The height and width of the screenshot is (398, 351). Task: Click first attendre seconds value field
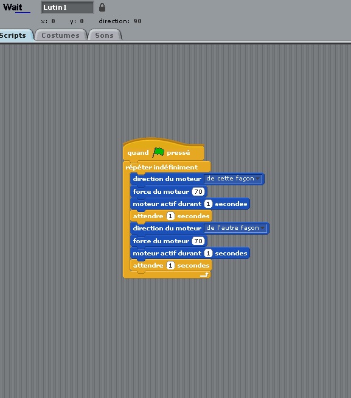click(x=170, y=216)
